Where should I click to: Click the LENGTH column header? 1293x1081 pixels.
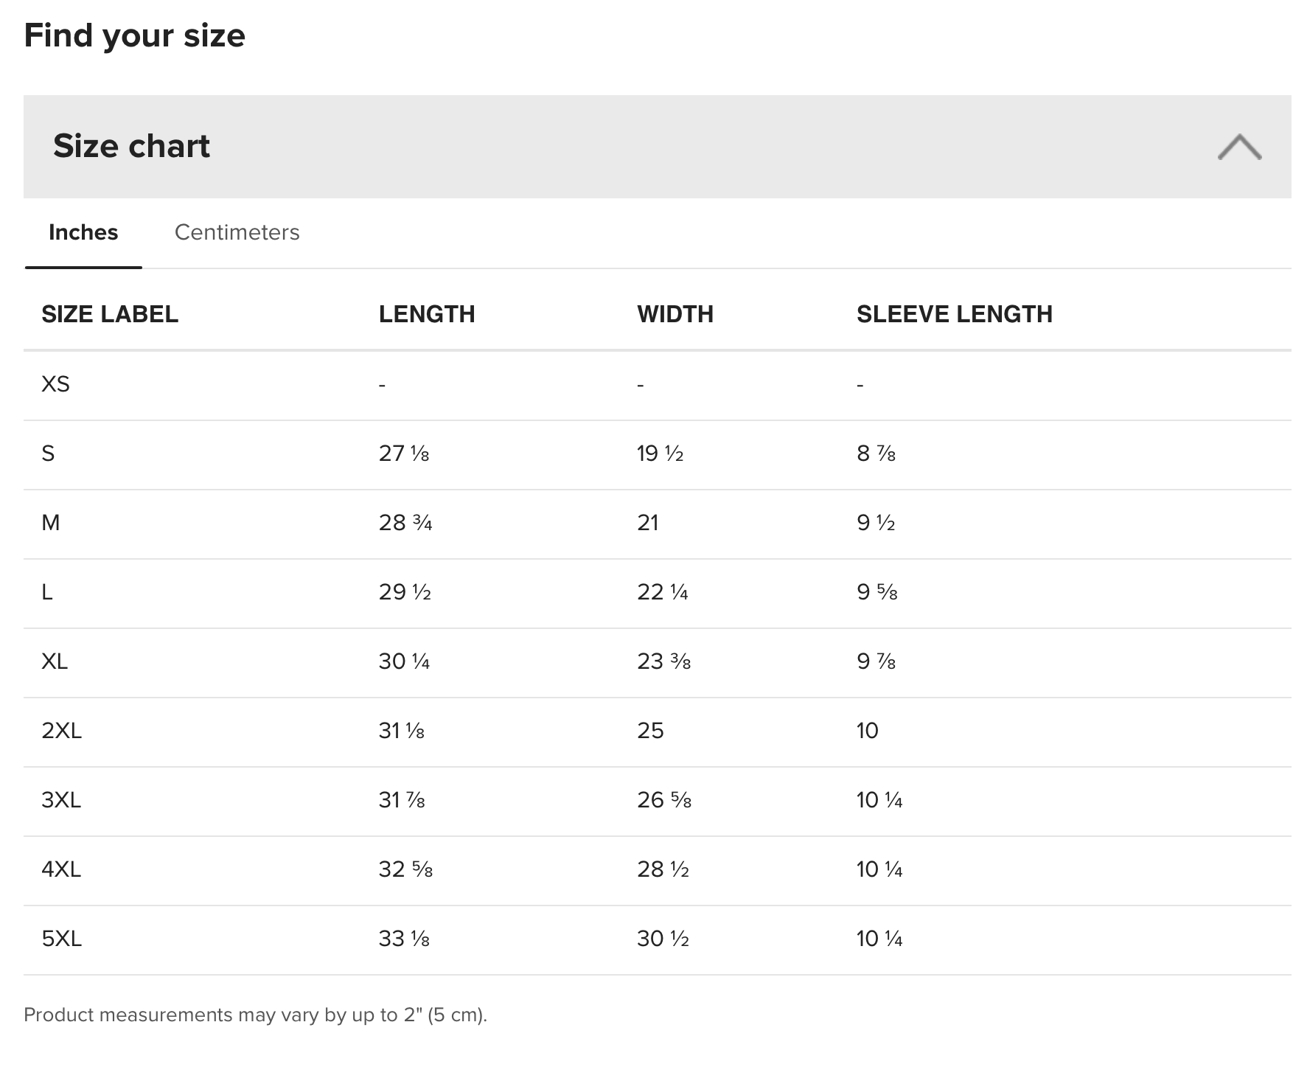[427, 314]
